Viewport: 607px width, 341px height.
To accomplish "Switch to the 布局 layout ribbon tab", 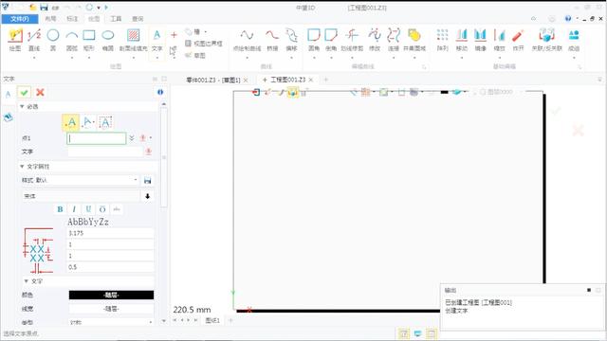I will point(50,19).
